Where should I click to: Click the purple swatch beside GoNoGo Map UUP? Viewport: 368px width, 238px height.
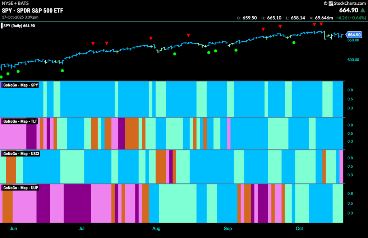[x=2, y=188]
